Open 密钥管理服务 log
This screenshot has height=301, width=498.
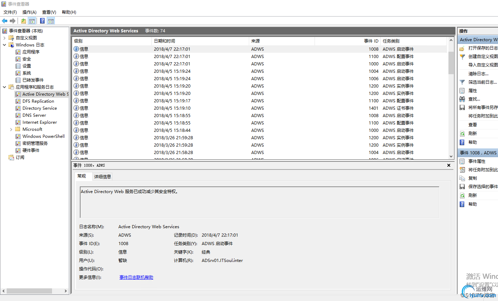(x=35, y=143)
